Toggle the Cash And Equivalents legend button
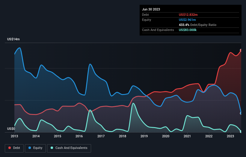246x157 pixels. click(69, 148)
